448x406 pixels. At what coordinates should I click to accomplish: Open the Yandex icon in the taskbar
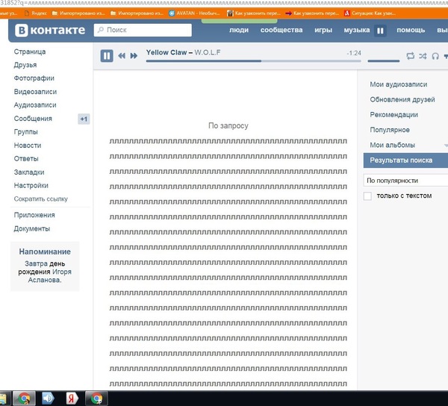[x=72, y=399]
